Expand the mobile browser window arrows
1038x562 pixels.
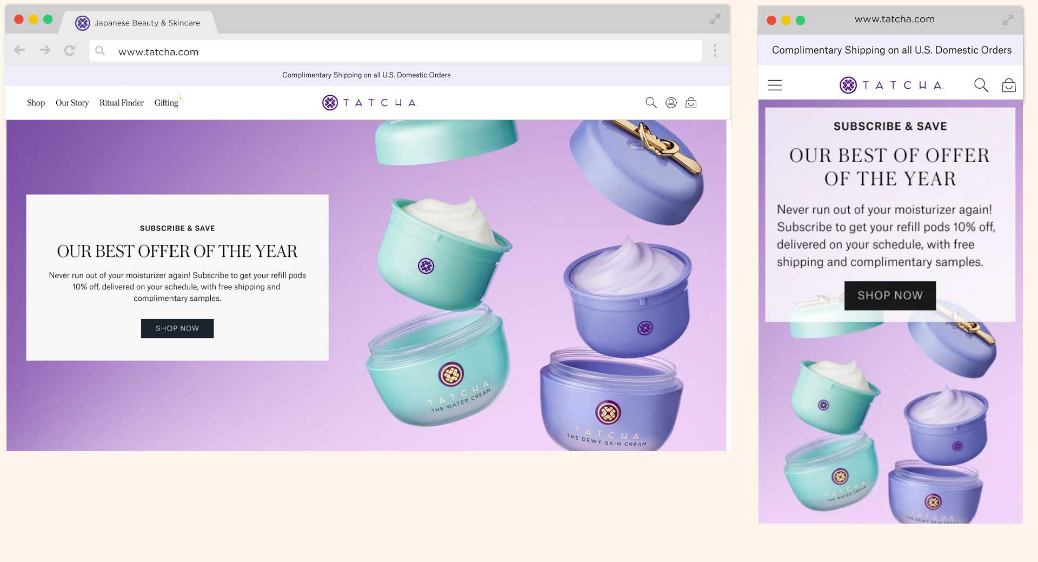coord(1008,20)
